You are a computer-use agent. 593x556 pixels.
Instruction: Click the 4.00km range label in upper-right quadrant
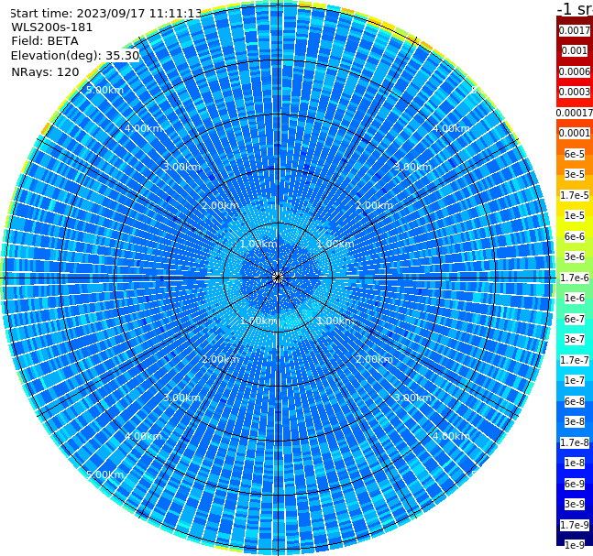click(x=451, y=128)
